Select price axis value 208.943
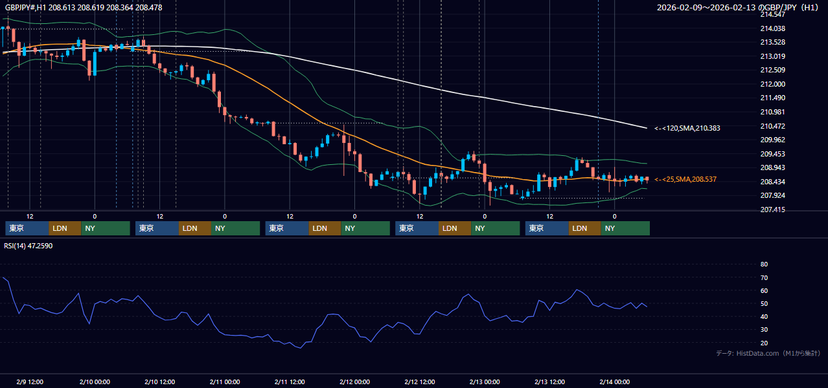The width and height of the screenshot is (828, 388). tap(772, 167)
